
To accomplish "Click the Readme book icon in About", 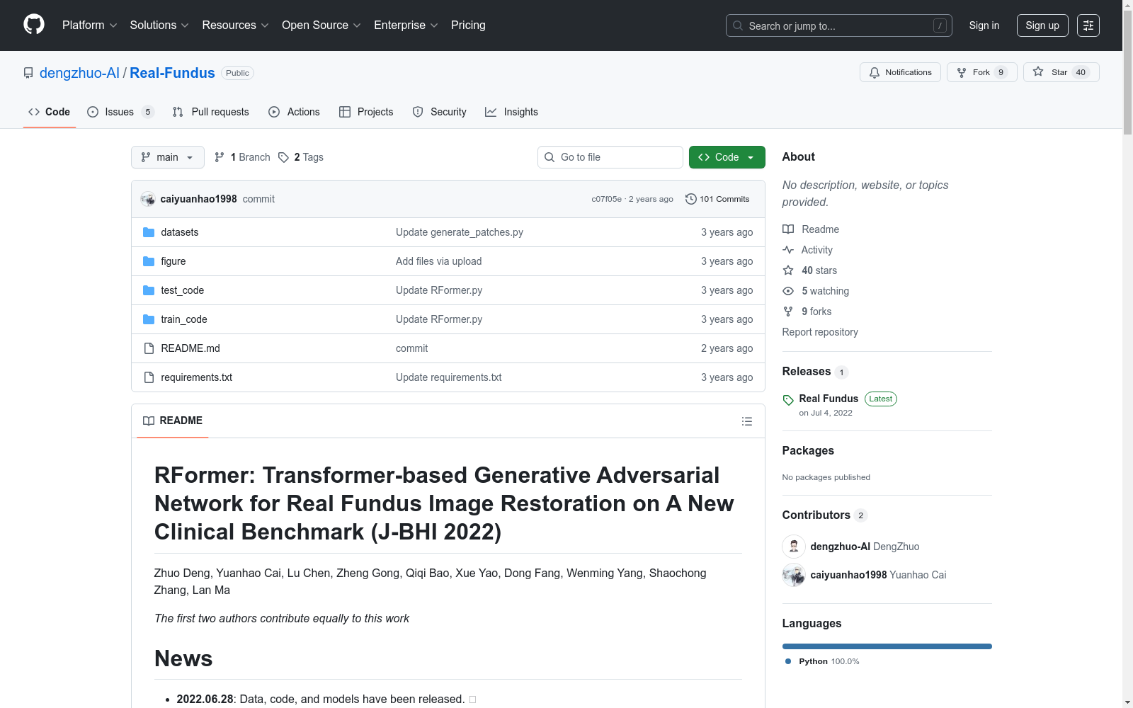I will (x=788, y=229).
